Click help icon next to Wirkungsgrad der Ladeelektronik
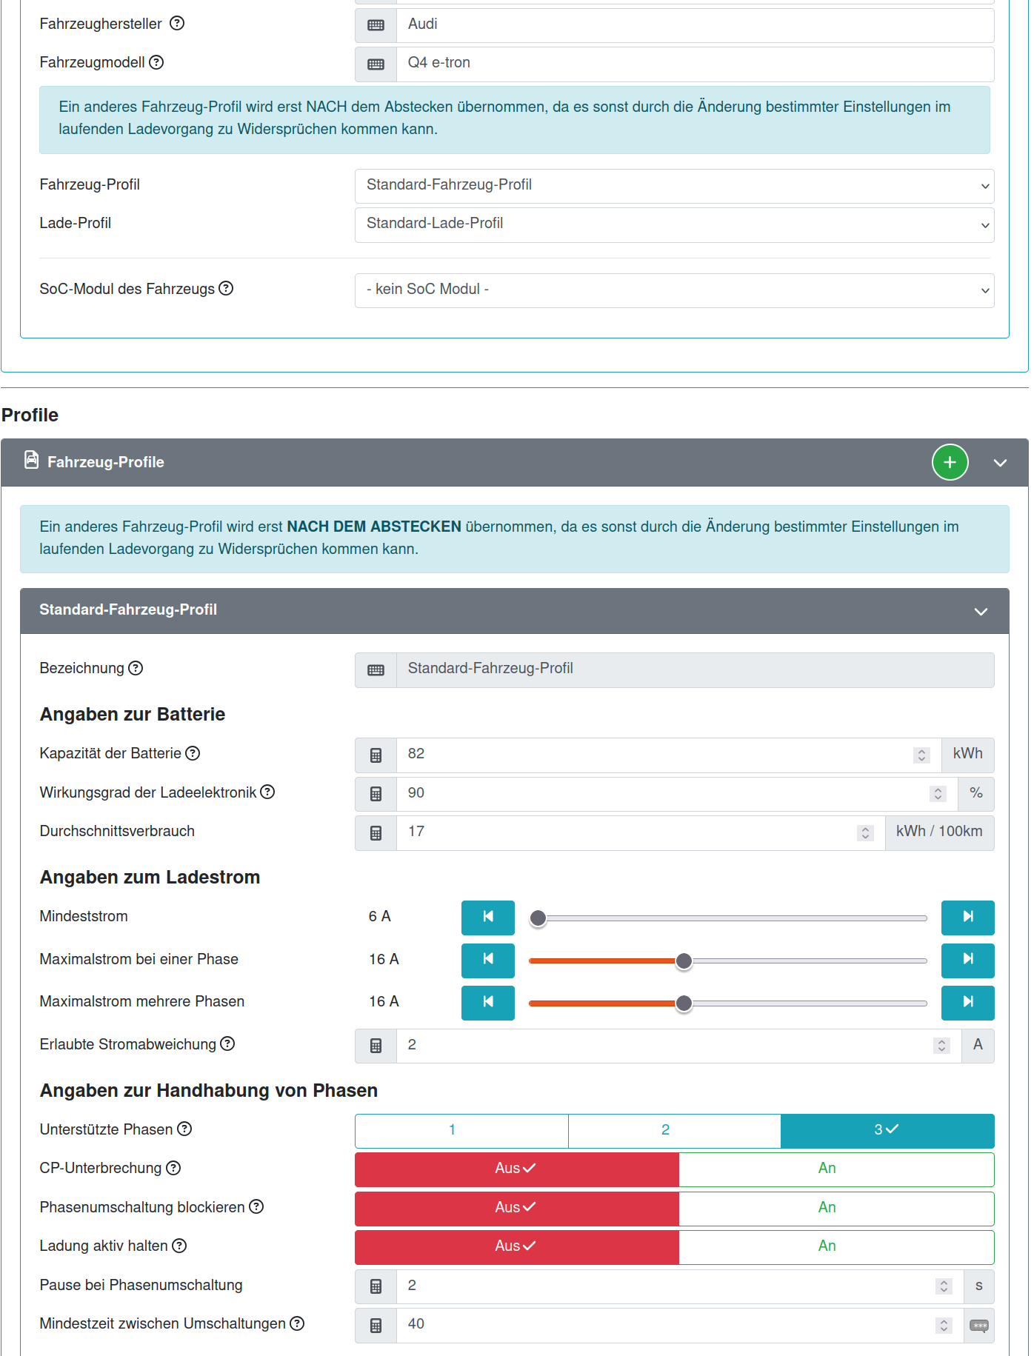 [267, 792]
